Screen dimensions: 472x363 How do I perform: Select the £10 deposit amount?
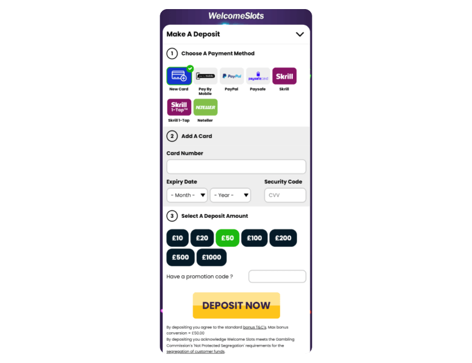point(177,238)
